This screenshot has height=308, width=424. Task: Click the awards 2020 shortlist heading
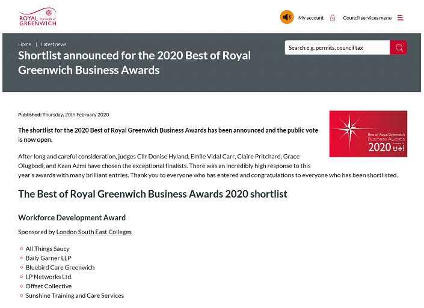point(153,194)
